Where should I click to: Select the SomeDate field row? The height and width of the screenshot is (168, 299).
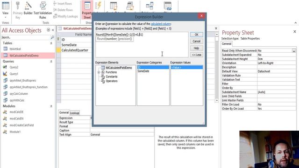pyautogui.click(x=69, y=45)
